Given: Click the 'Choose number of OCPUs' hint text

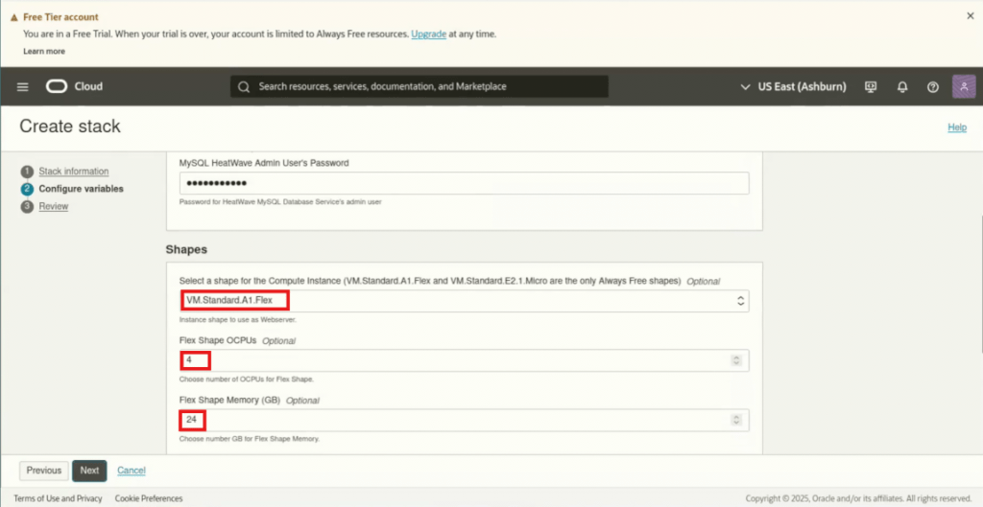Looking at the screenshot, I should pos(246,380).
